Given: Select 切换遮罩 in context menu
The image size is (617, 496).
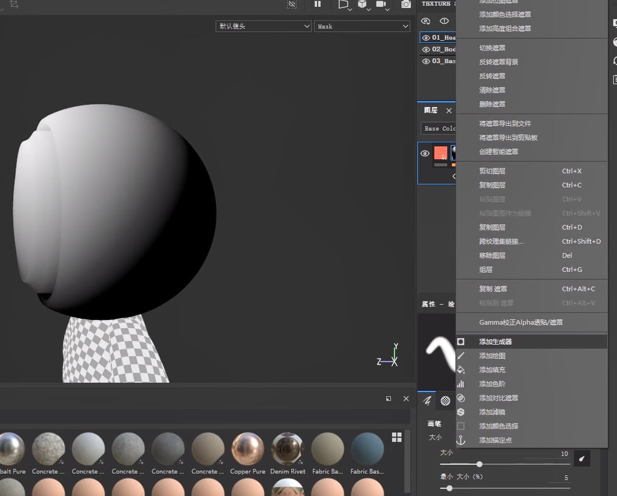Looking at the screenshot, I should tap(532, 48).
